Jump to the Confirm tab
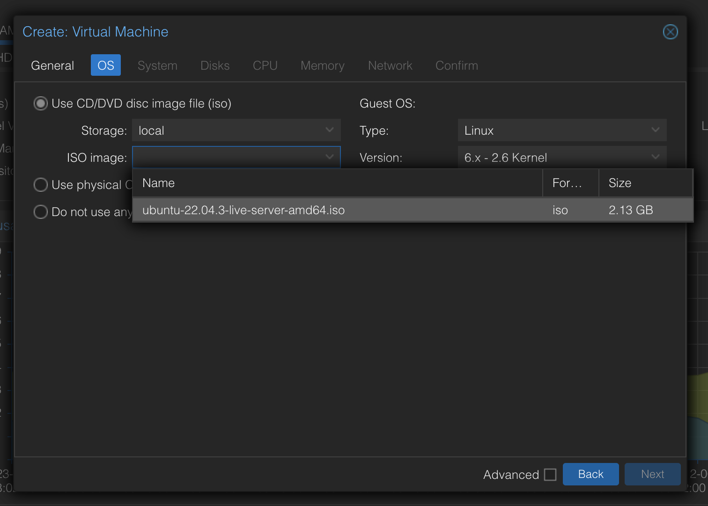 pyautogui.click(x=457, y=65)
